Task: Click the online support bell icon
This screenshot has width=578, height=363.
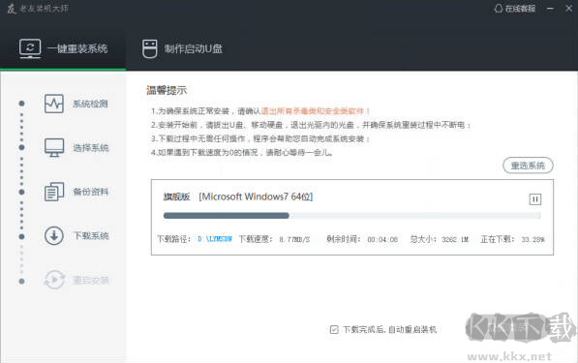Action: (x=499, y=9)
